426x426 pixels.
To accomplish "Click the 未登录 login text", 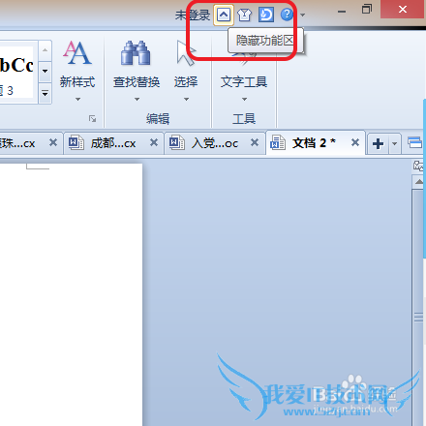I will click(x=193, y=15).
